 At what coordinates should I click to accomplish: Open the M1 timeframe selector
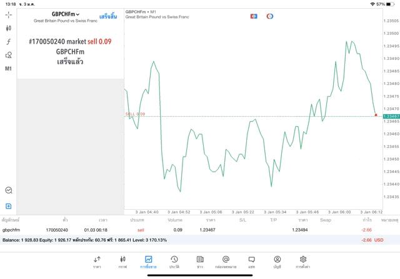9,69
